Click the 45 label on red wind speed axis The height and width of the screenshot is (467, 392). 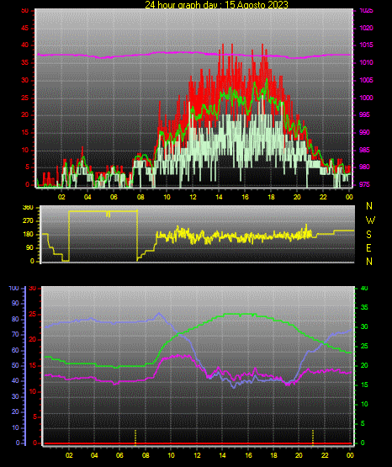[25, 28]
